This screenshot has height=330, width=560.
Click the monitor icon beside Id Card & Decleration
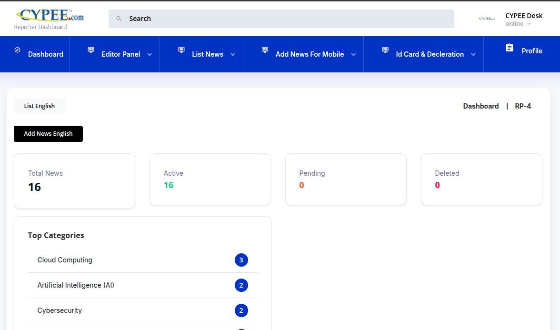pyautogui.click(x=385, y=50)
